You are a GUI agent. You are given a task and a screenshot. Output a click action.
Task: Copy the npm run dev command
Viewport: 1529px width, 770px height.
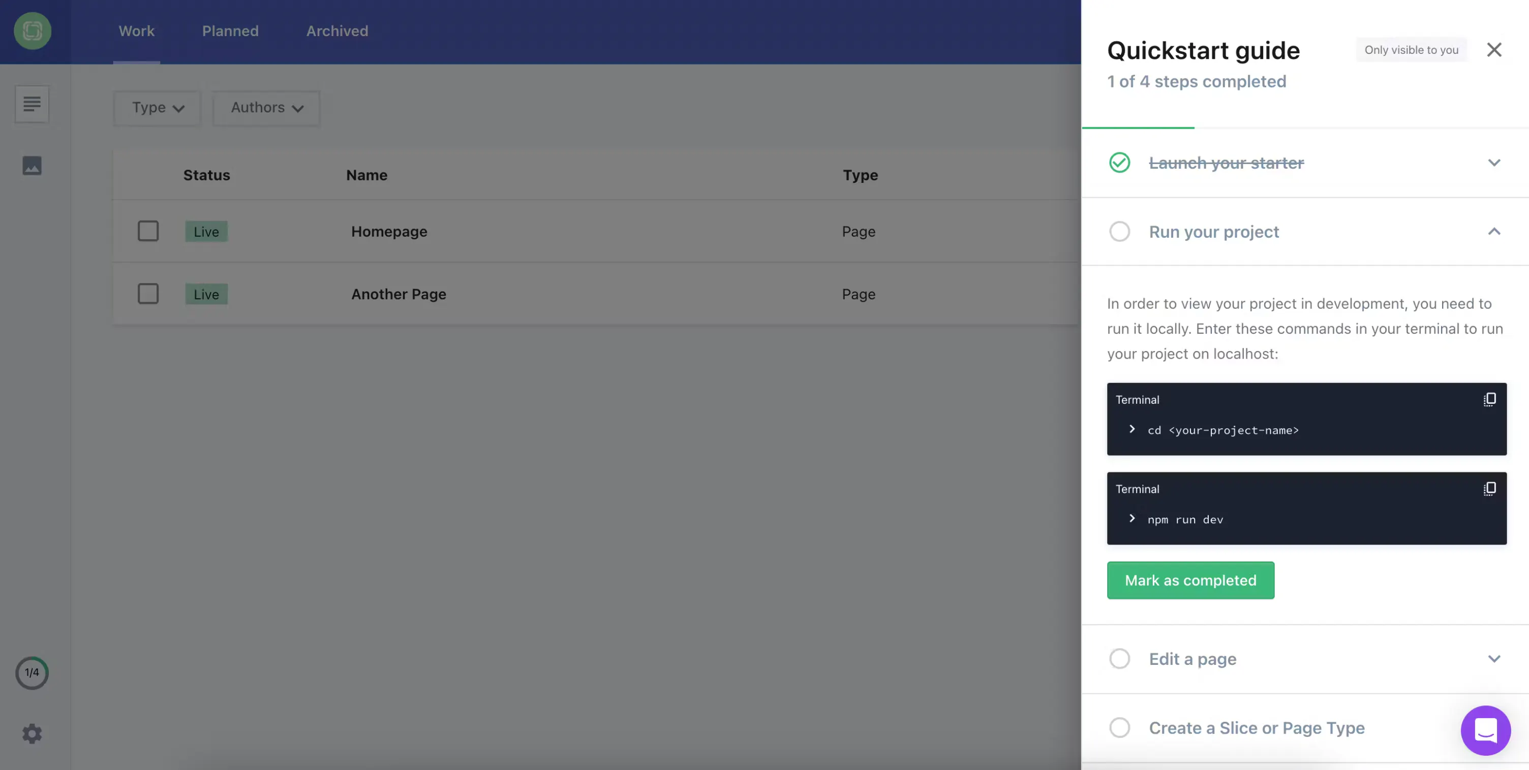(x=1489, y=489)
